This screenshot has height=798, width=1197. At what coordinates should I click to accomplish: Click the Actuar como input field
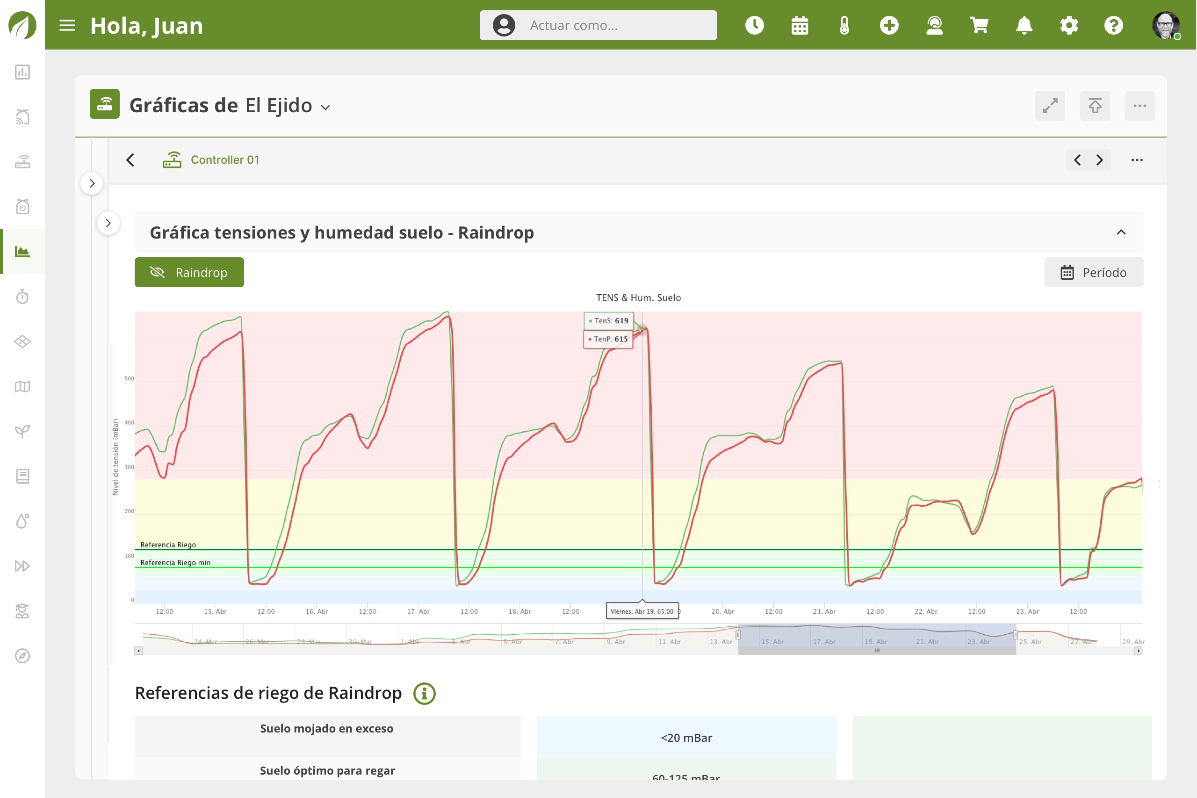click(598, 25)
